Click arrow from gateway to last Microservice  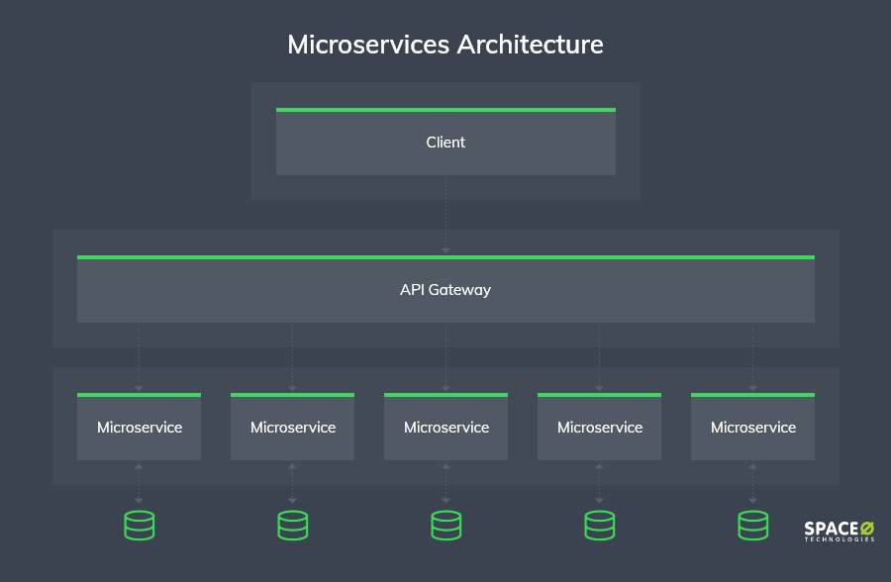click(753, 358)
